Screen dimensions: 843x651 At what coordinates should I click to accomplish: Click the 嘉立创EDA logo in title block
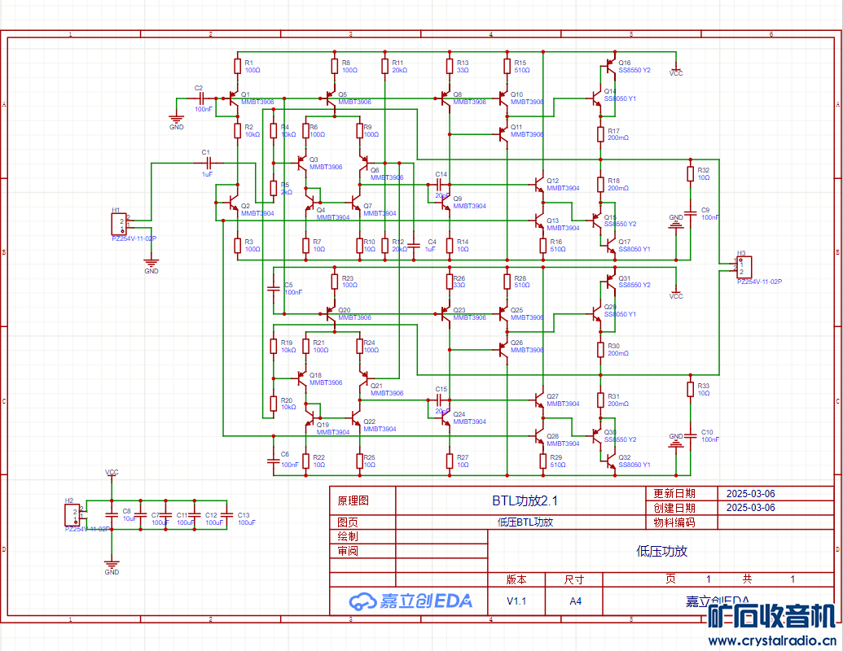[411, 601]
